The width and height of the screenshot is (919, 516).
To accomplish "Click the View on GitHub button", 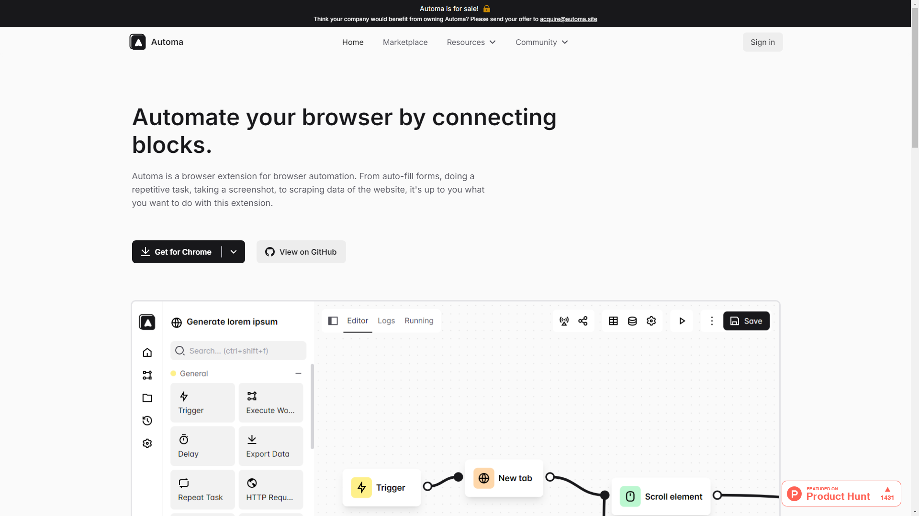I will [x=301, y=252].
